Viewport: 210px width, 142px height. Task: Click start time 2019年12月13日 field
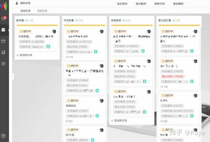(x=177, y=111)
